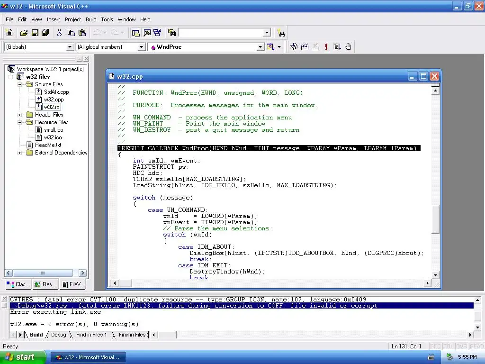Viewport: 485px width, 364px height.
Task: Switch to the FileView tab
Action: click(x=72, y=284)
